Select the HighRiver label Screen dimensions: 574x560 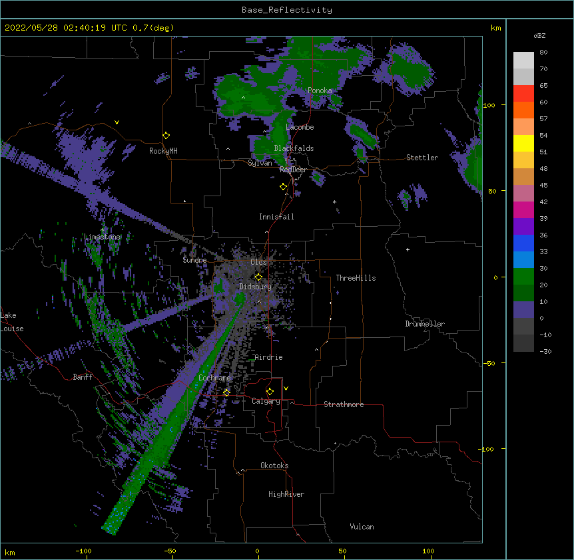click(286, 494)
